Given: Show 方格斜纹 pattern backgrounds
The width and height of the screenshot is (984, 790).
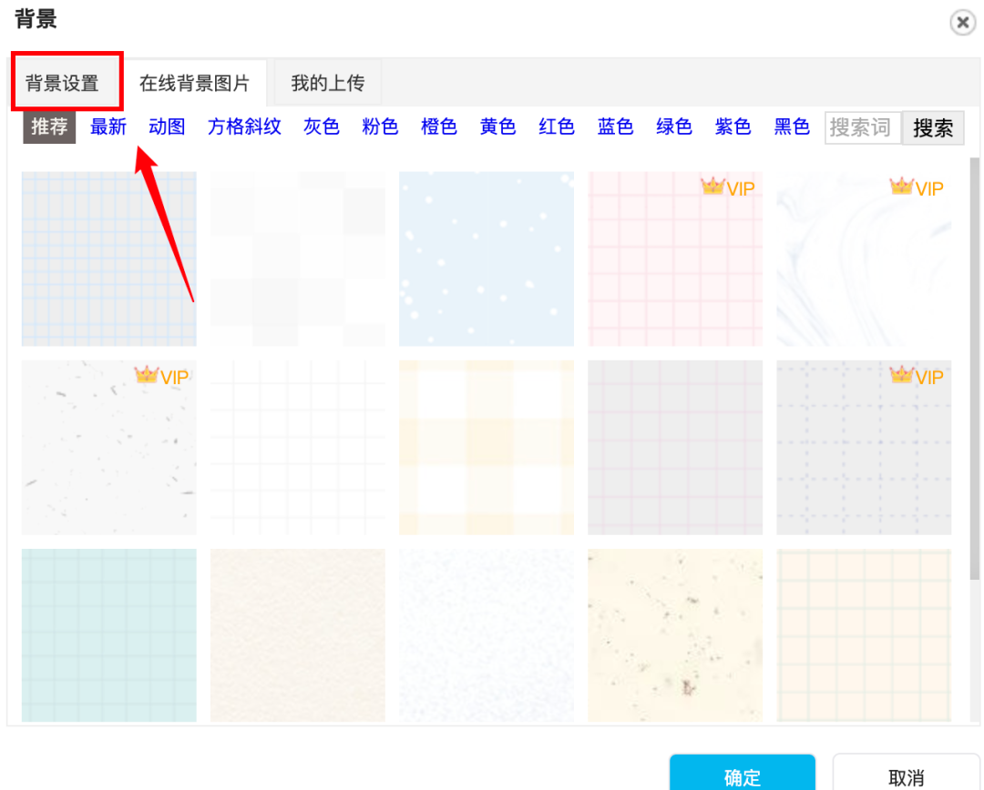Looking at the screenshot, I should 244,127.
